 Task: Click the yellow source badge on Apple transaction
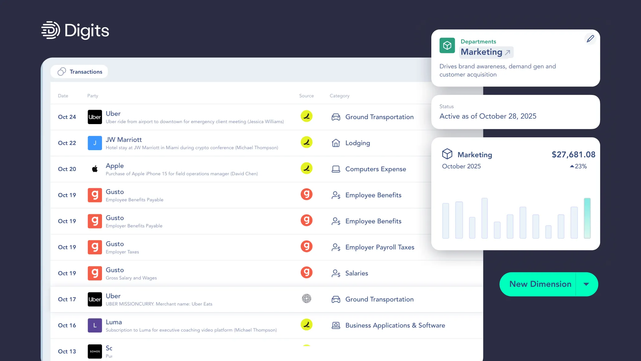coord(307,168)
